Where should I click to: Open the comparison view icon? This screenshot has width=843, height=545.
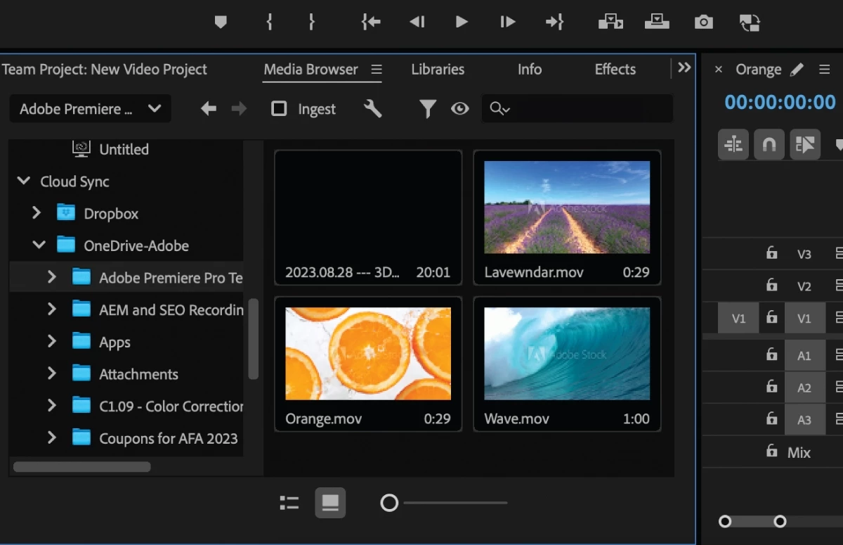(750, 23)
